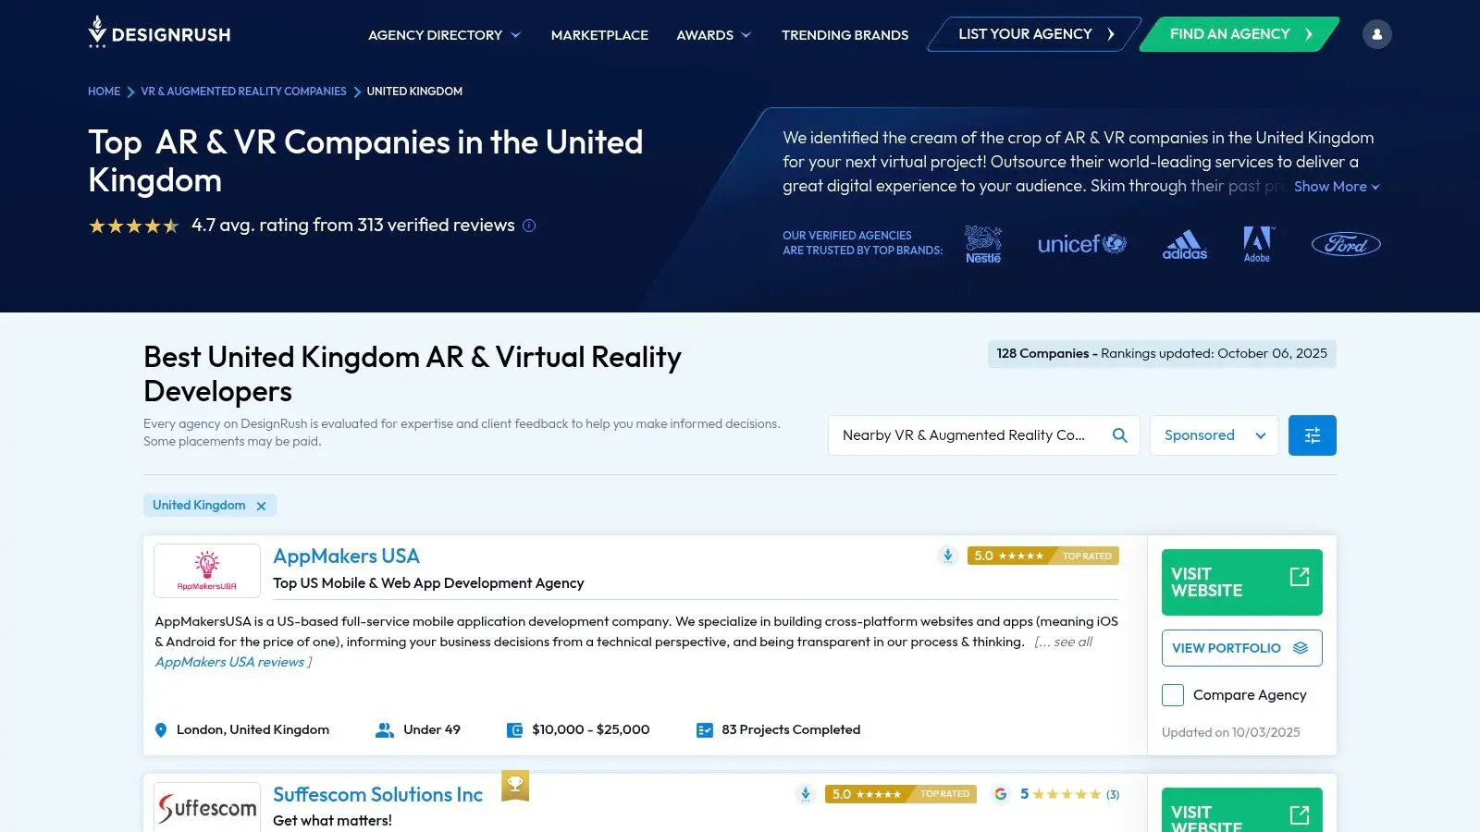1480x832 pixels.
Task: Open AppMakers USA reviews link
Action: [x=228, y=661]
